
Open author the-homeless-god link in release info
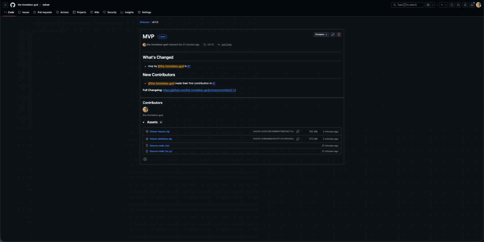[157, 45]
